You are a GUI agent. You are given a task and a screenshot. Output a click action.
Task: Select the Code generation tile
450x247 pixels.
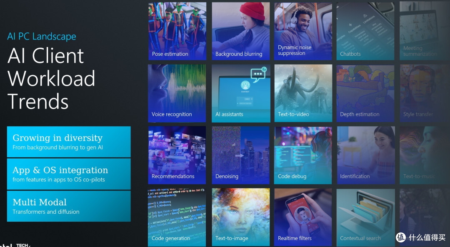click(x=177, y=217)
